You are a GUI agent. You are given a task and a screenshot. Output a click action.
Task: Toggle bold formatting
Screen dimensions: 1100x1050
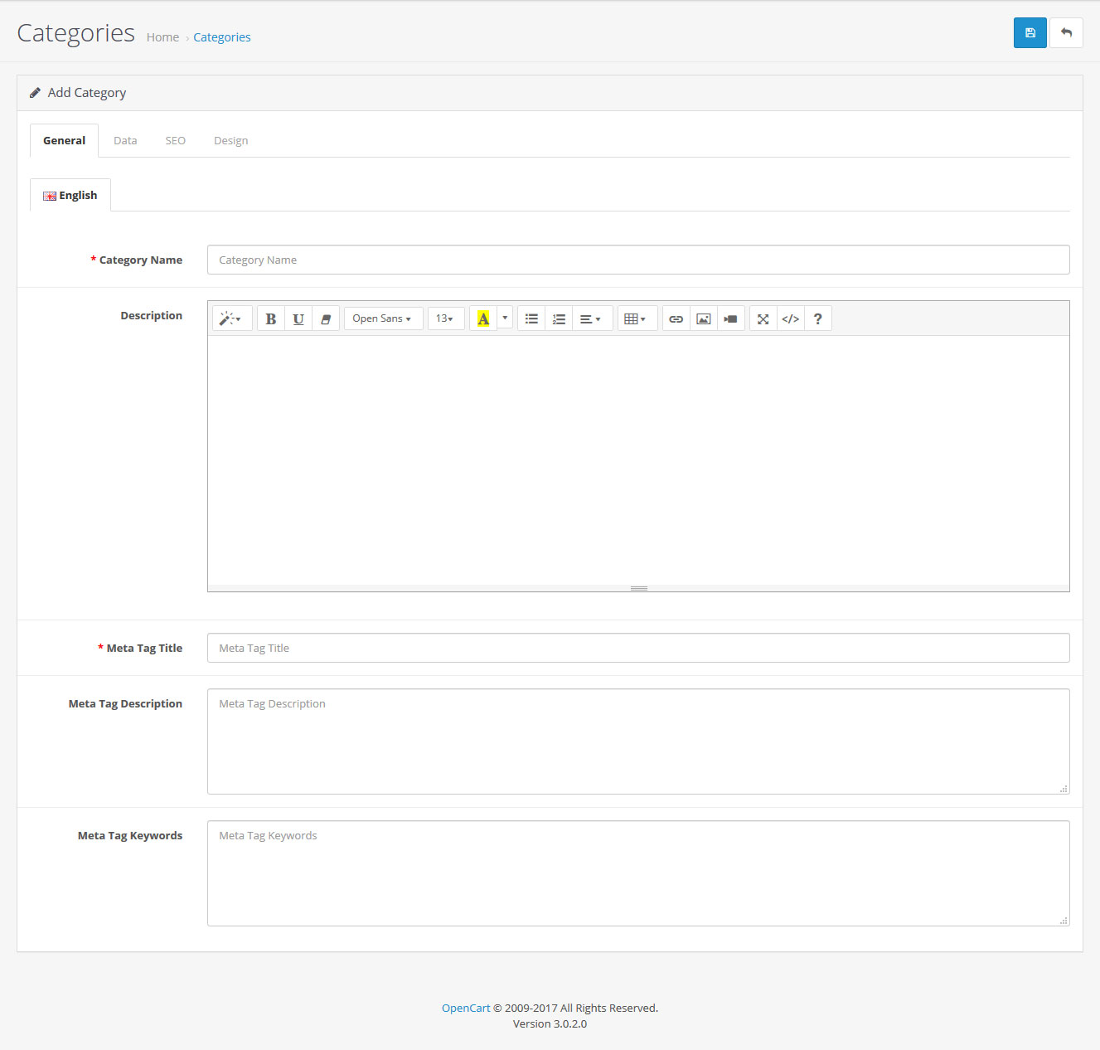pyautogui.click(x=270, y=318)
